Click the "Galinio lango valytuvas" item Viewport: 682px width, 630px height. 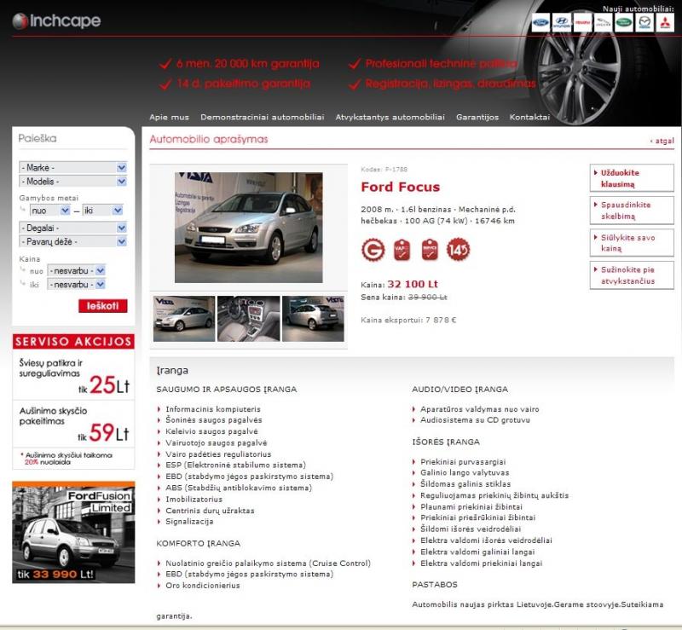click(x=465, y=472)
